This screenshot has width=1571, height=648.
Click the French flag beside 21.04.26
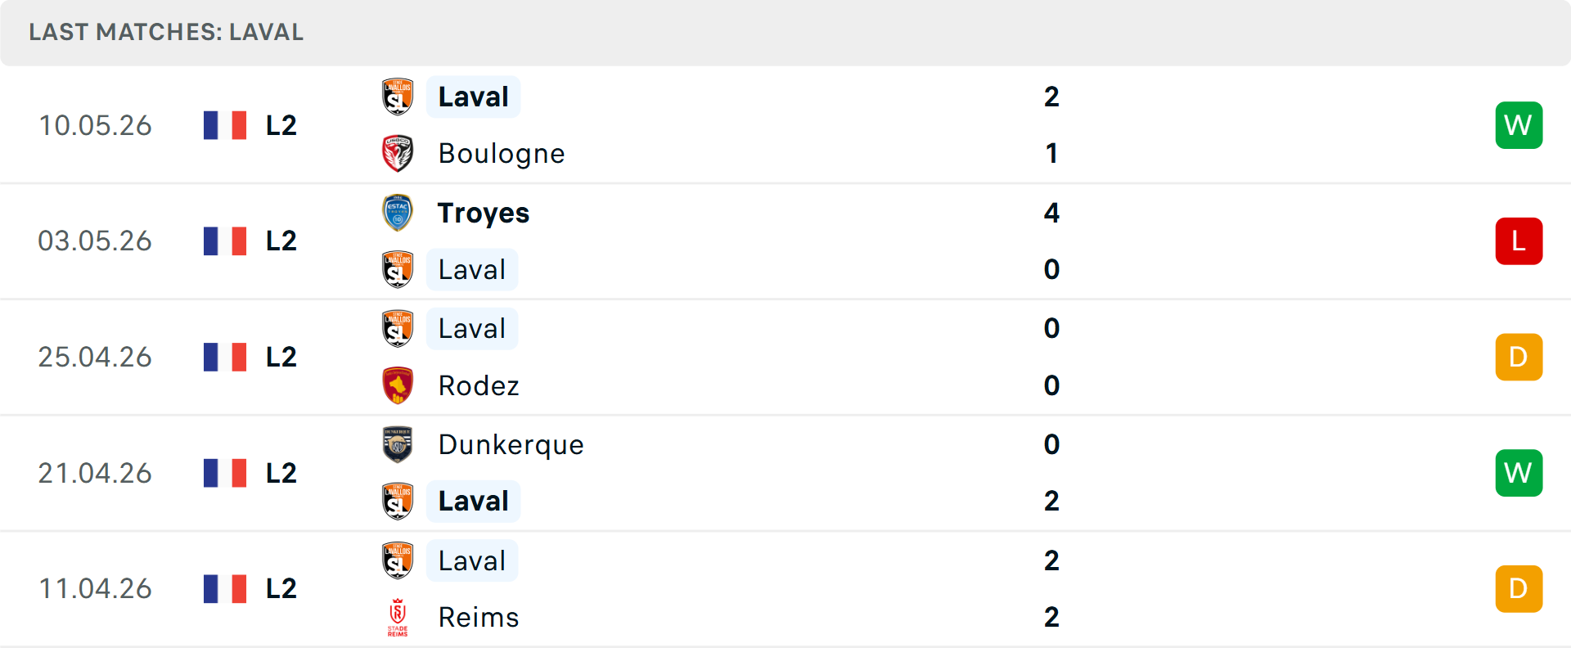[225, 473]
